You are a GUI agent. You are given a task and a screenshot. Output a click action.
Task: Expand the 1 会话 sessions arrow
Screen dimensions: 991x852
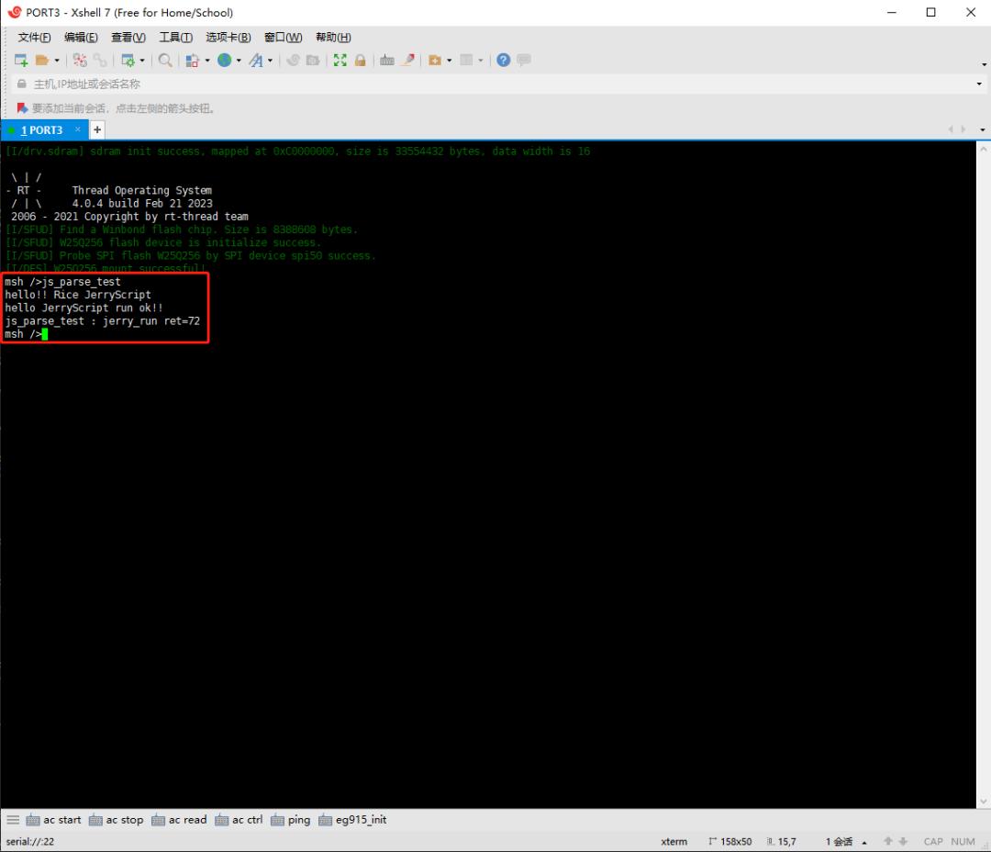click(864, 842)
